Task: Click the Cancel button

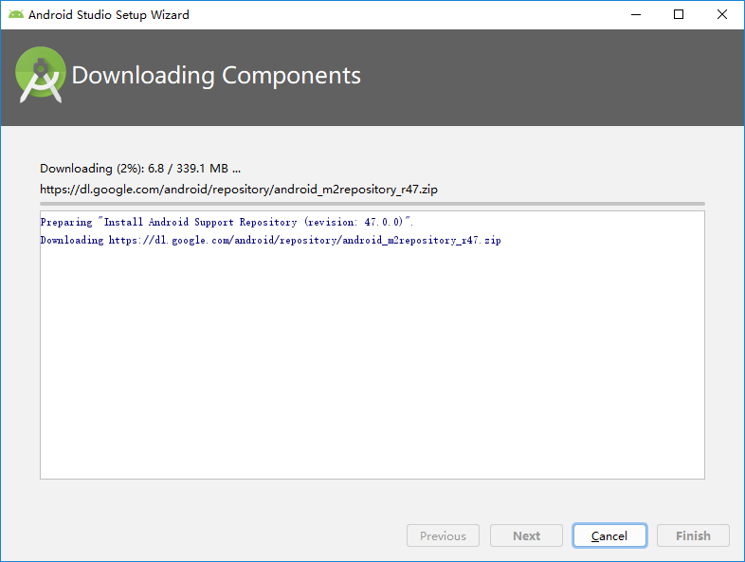Action: (609, 535)
